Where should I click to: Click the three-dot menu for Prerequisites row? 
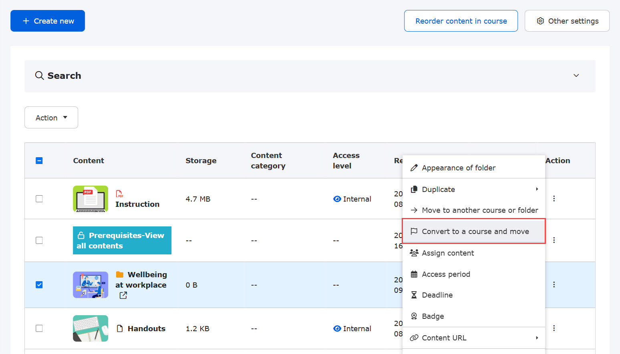tap(554, 240)
